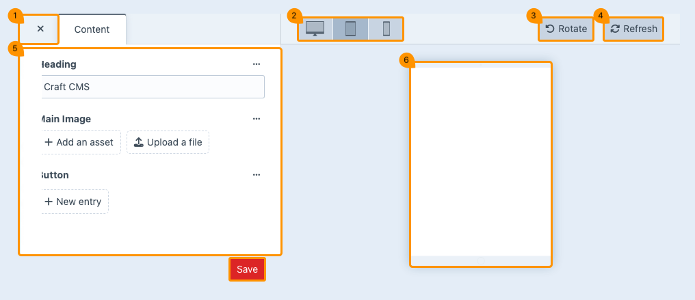Click the Heading text field containing Craft CMS
The height and width of the screenshot is (300, 695).
[153, 87]
